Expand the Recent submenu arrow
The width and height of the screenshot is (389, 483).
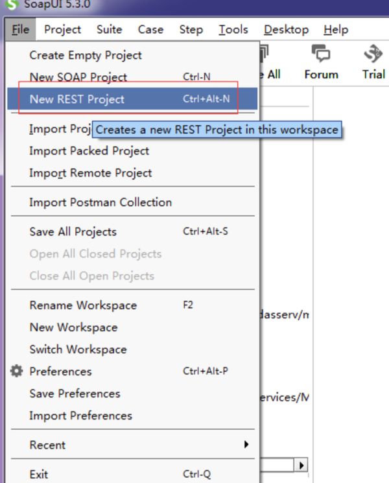pyautogui.click(x=246, y=445)
